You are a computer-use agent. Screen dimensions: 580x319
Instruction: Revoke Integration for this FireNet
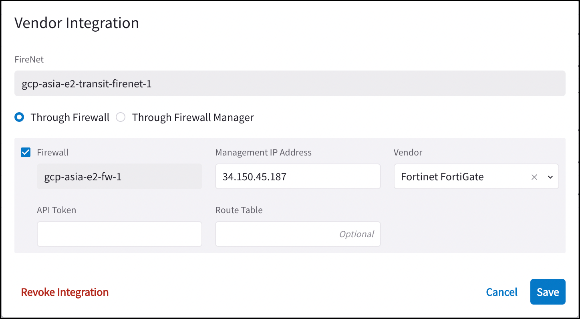pyautogui.click(x=65, y=292)
